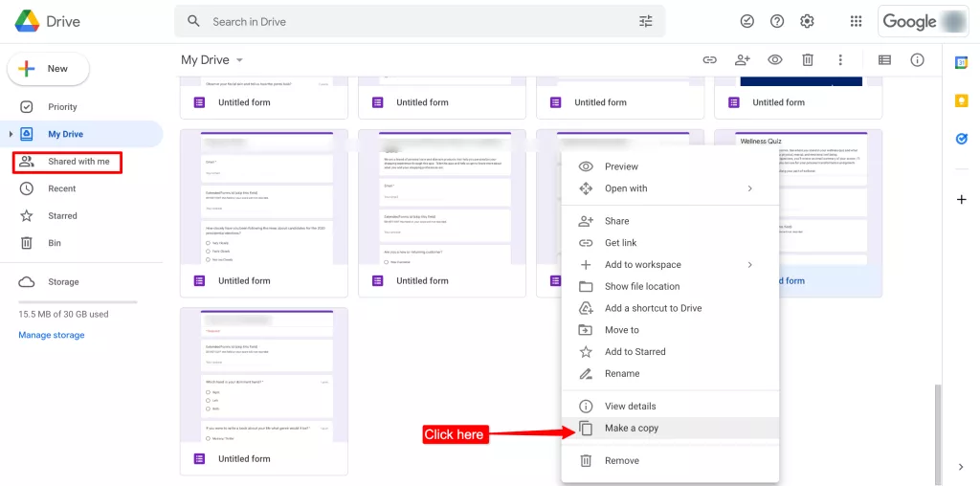The height and width of the screenshot is (486, 980).
Task: Choose Remove in the context menu
Action: (x=670, y=461)
